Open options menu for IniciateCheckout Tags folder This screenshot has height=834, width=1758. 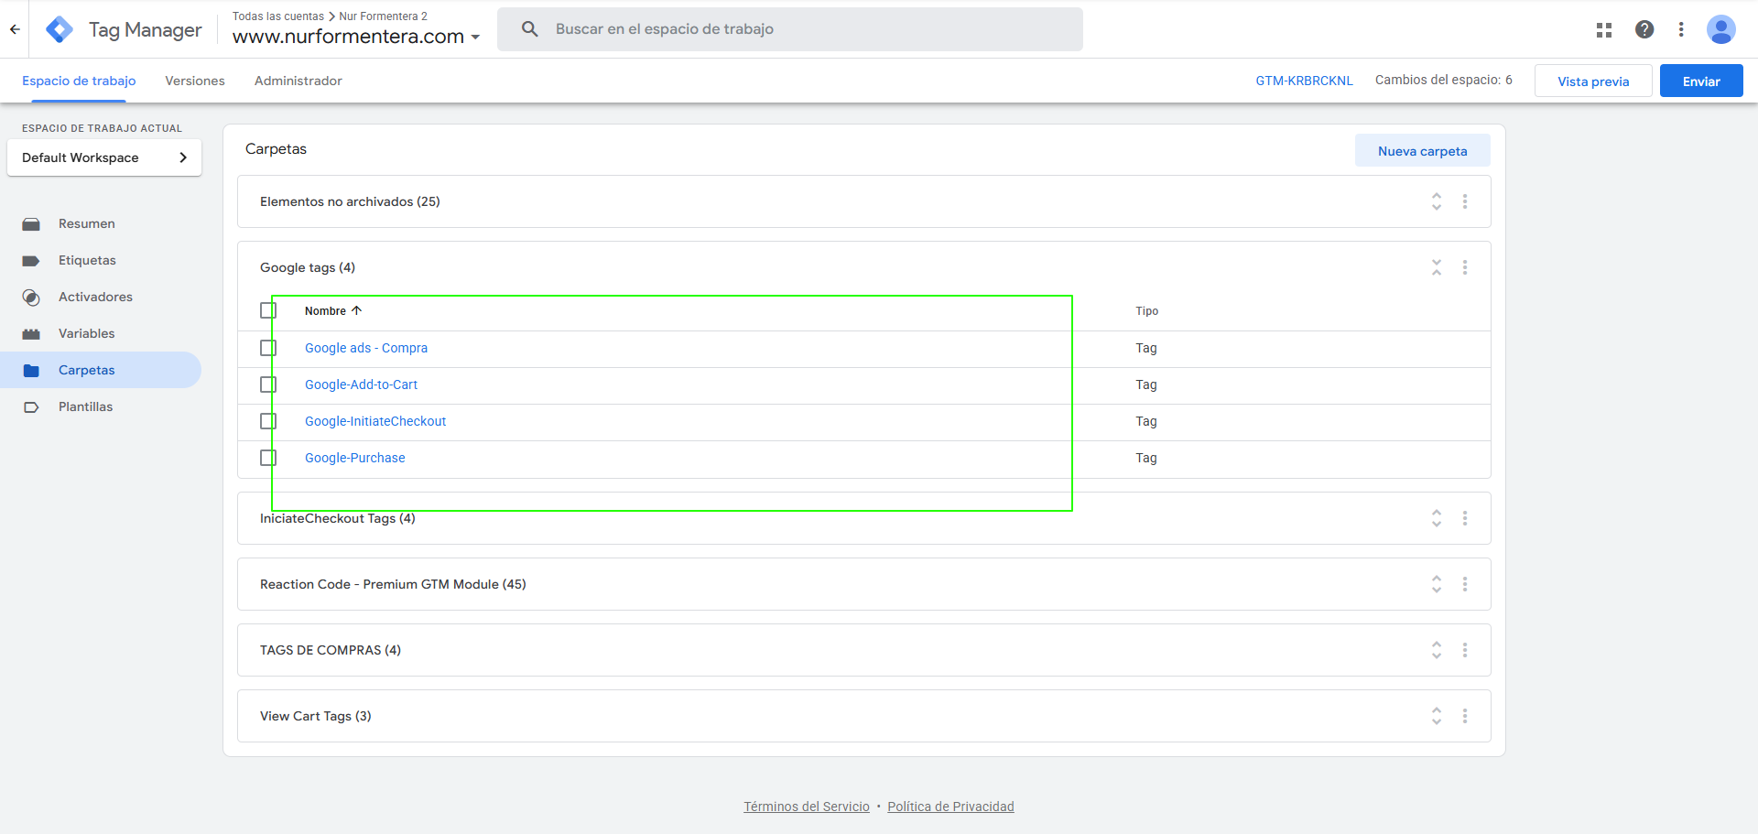1465,518
